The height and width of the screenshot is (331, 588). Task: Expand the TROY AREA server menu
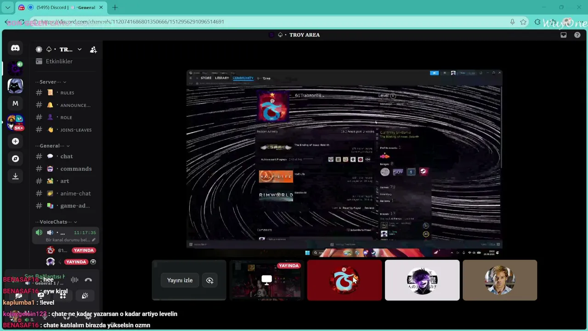coord(79,50)
